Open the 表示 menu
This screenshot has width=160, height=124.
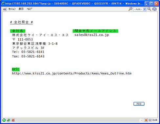pyautogui.click(x=21, y=9)
